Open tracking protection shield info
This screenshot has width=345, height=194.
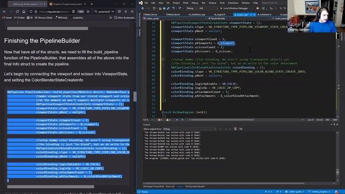pyautogui.click(x=31, y=11)
